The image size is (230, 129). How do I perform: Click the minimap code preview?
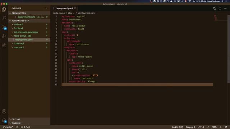(x=216, y=18)
